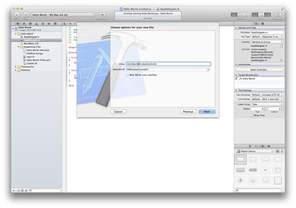Select Credits.rtf in the navigator
The height and width of the screenshot is (208, 296).
click(x=32, y=63)
